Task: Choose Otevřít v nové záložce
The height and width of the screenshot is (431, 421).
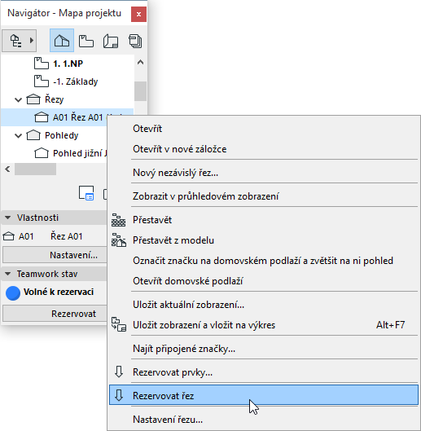Action: pos(180,149)
